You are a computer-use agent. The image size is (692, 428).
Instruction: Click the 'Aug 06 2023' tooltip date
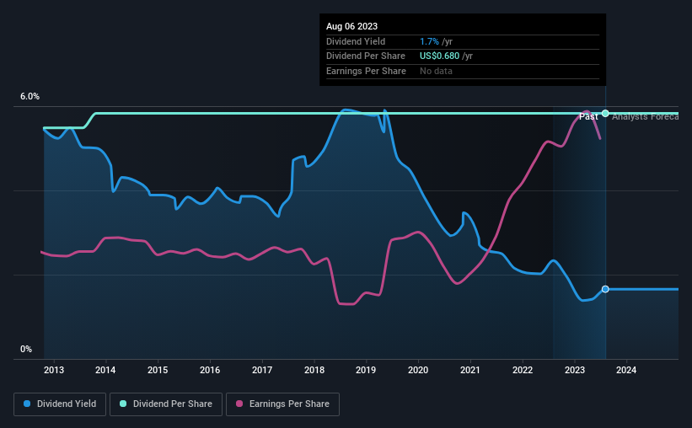pyautogui.click(x=351, y=26)
